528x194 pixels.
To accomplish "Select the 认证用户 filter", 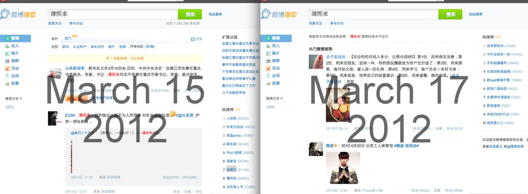I will coord(80,47).
